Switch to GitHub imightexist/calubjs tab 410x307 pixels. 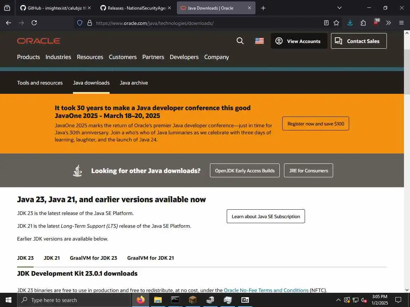56,8
